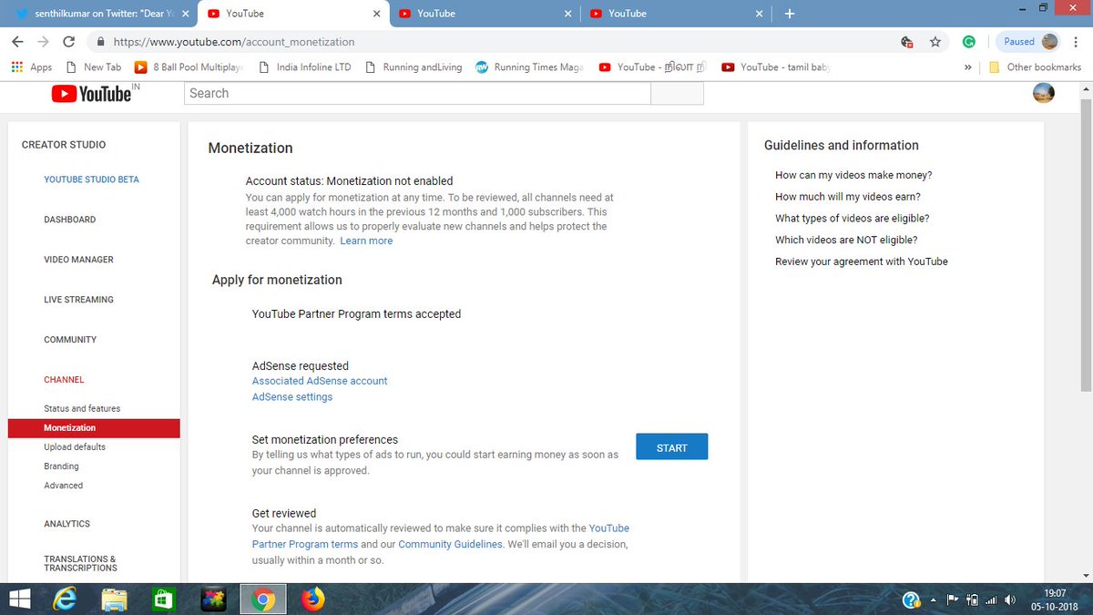Click the padlock icon in the address bar
Viewport: 1093px width, 615px height.
(x=99, y=42)
